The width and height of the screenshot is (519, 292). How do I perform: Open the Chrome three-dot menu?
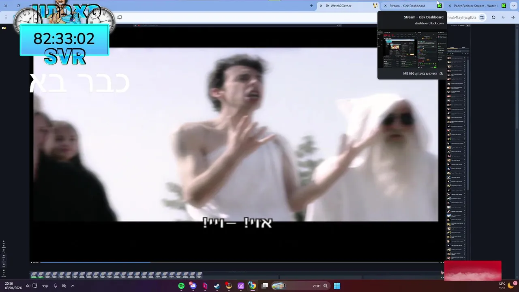(x=6, y=17)
